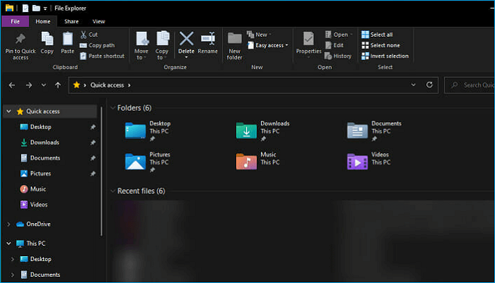Click Invert selection in Select group

(x=385, y=56)
